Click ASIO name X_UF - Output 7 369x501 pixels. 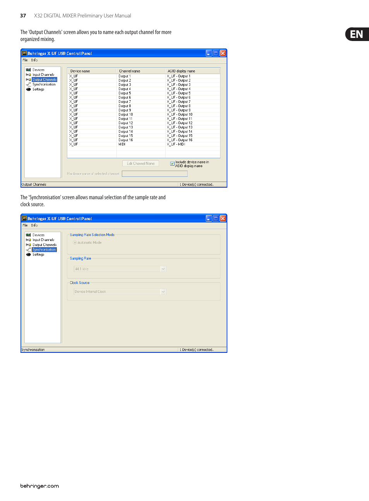click(x=179, y=102)
